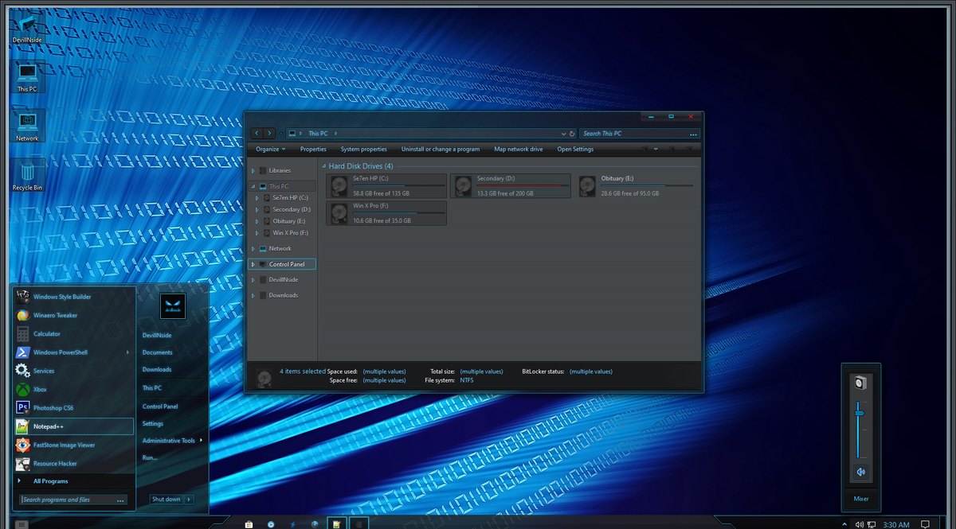The image size is (956, 529).
Task: Select the DevillNside desktop icon
Action: coord(27,29)
